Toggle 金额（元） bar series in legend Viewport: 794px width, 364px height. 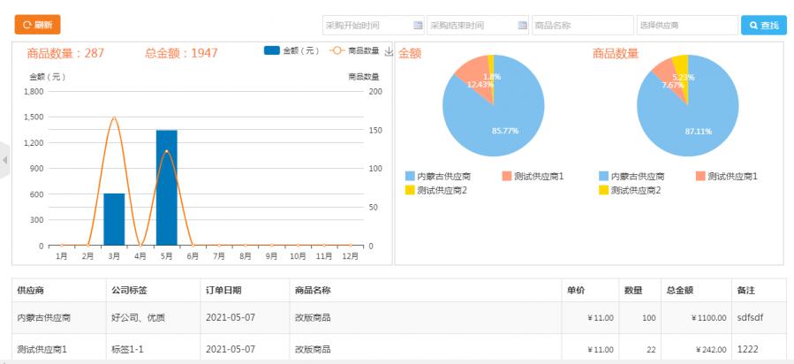(x=291, y=52)
